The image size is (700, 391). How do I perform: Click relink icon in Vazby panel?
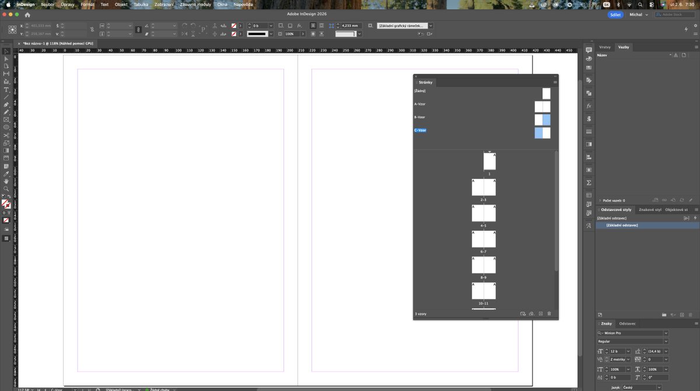664,200
